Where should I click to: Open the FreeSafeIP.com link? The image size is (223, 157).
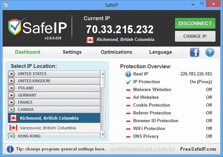pos(198,149)
